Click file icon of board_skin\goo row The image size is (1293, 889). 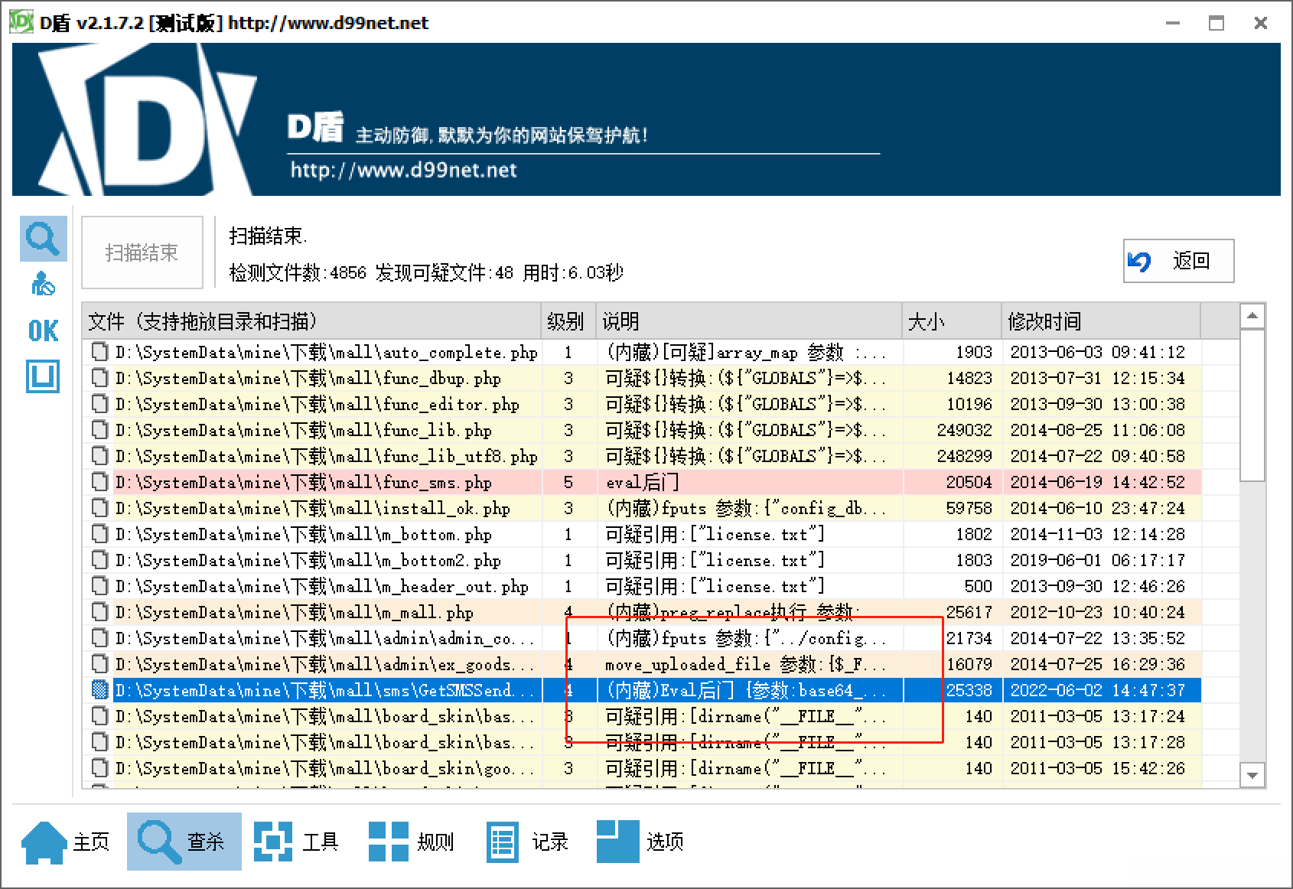[99, 768]
